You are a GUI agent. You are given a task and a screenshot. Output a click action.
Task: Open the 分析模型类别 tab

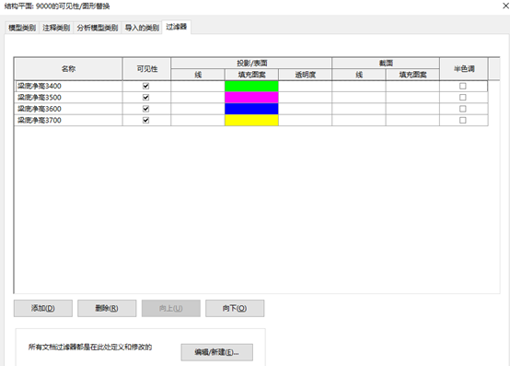coord(98,28)
